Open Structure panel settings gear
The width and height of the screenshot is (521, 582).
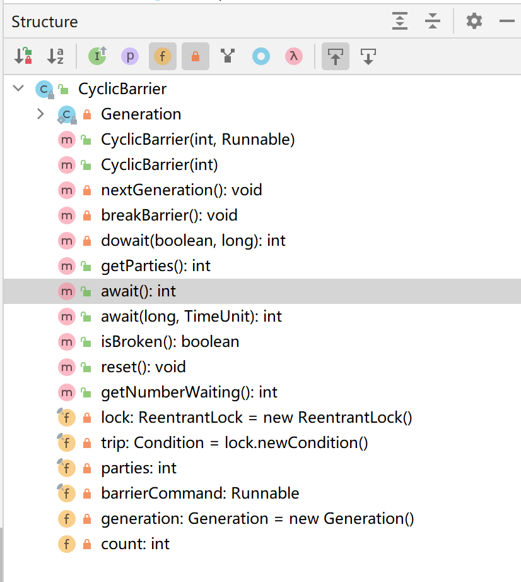474,21
